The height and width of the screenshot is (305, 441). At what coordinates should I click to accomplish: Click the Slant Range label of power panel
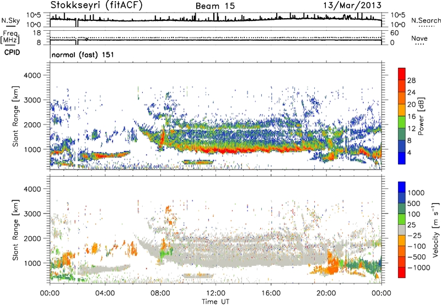tap(15, 116)
